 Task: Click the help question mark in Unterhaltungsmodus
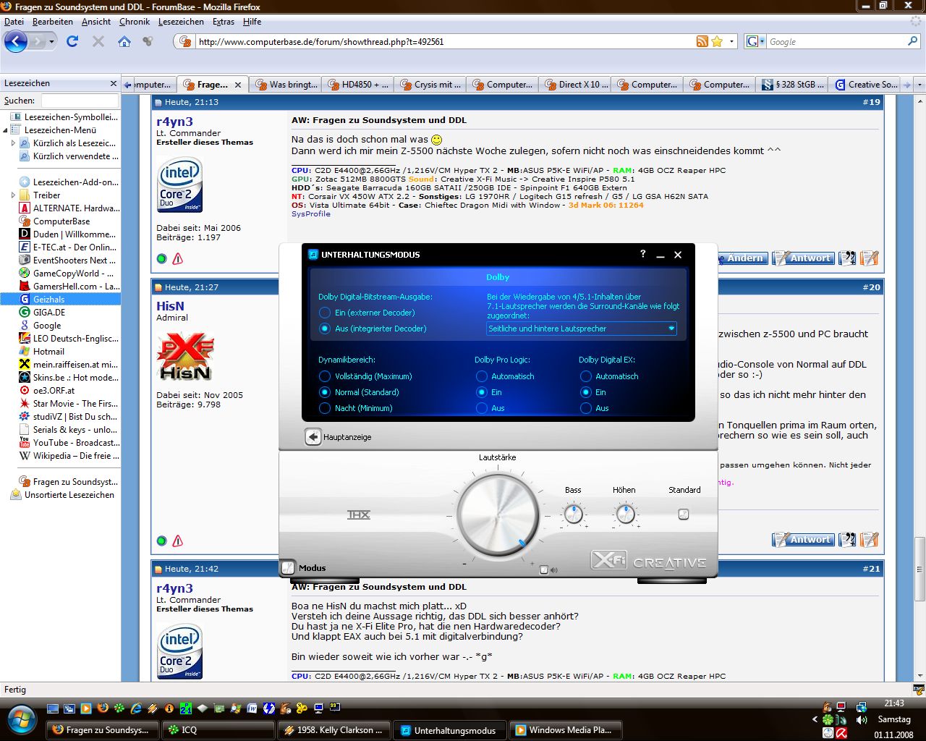[x=642, y=254]
